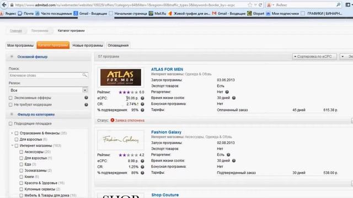Select Каталог программ tab
Image resolution: width=353 pixels, height=198 pixels.
pos(53,45)
